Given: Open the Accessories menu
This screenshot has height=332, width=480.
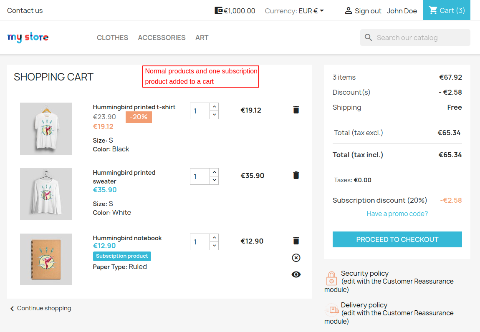Looking at the screenshot, I should point(162,38).
